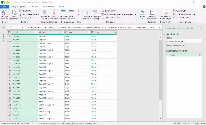
Task: Switch to Widok tab
Action: pyautogui.click(x=61, y=7)
